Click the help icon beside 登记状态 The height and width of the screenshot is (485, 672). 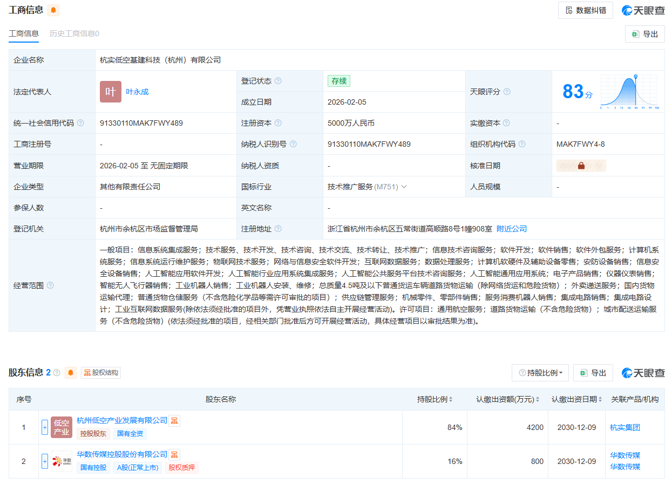278,81
